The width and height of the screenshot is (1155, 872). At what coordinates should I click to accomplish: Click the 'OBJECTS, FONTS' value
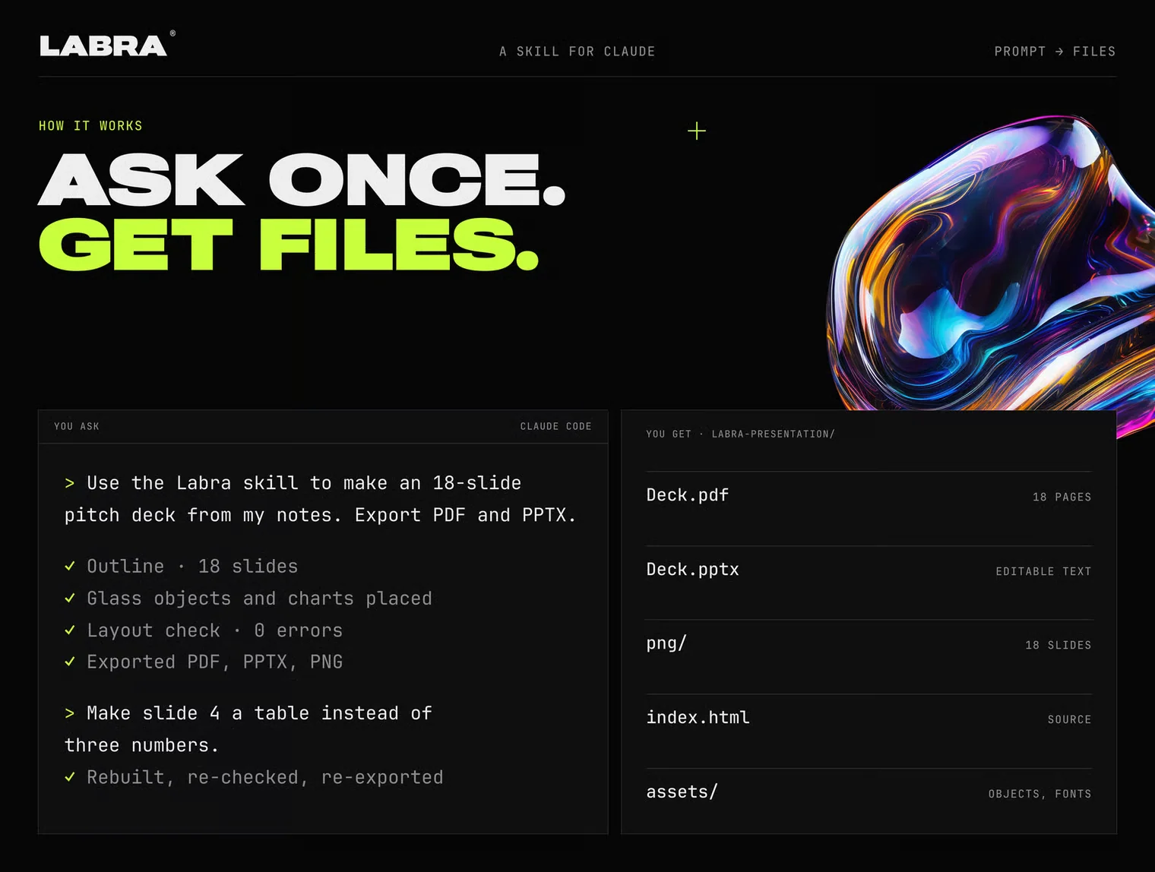click(x=1039, y=794)
